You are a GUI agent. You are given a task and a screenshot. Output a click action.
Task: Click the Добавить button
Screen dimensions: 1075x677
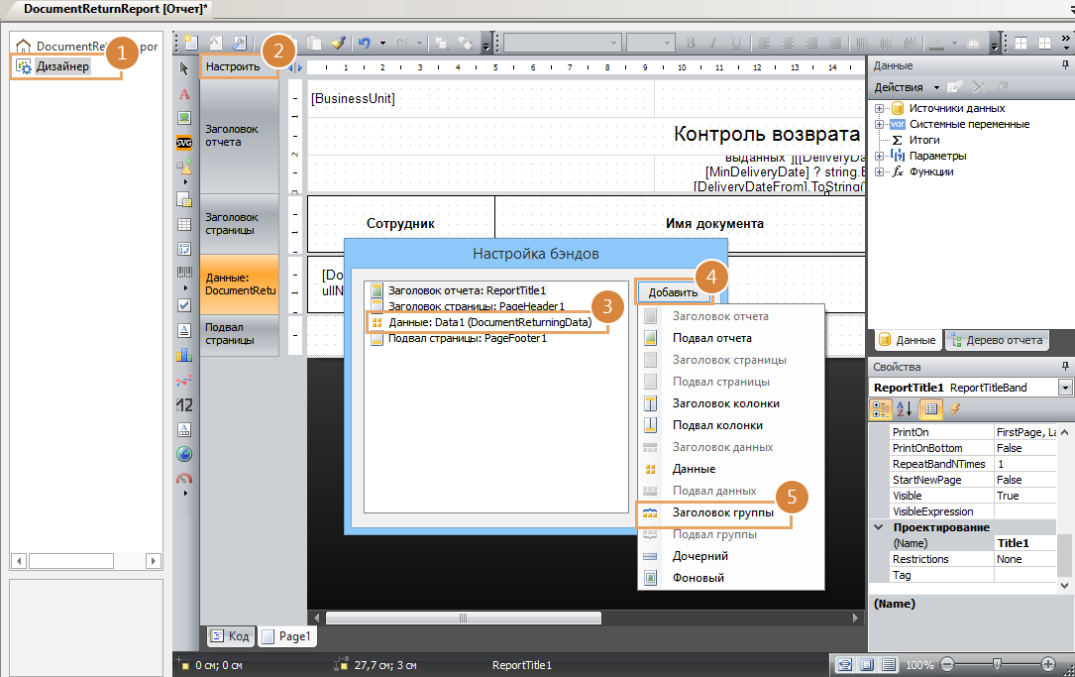pos(673,292)
